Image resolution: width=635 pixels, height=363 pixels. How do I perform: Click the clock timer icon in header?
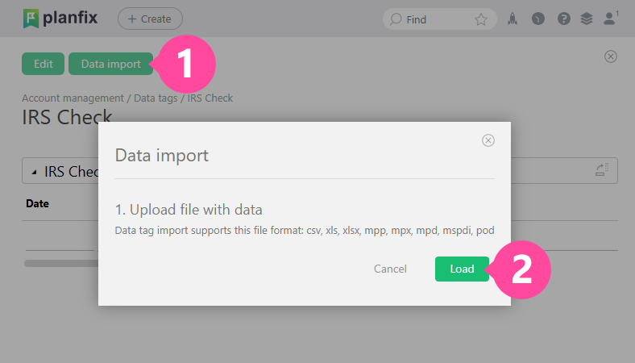(x=538, y=19)
